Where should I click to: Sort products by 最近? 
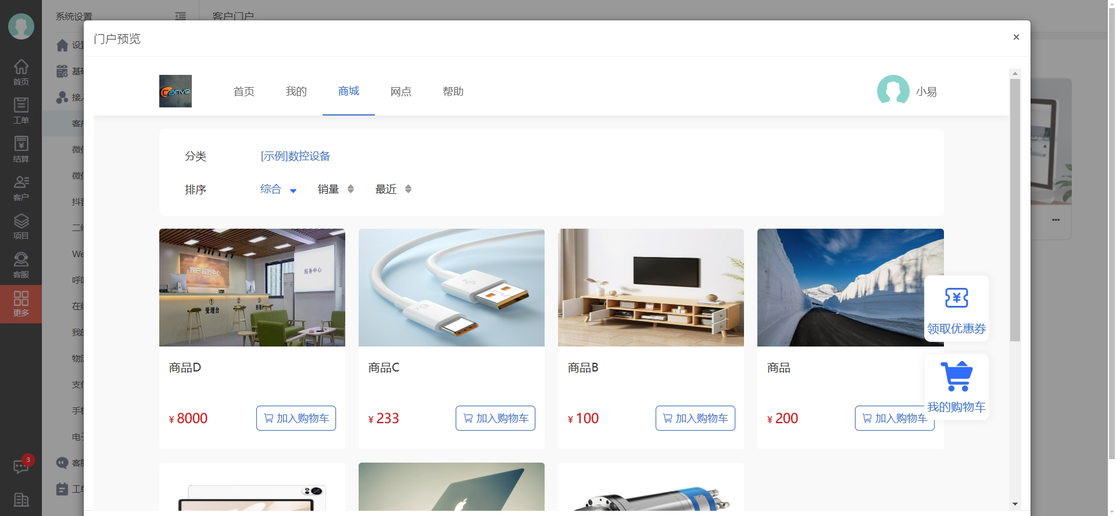(393, 189)
